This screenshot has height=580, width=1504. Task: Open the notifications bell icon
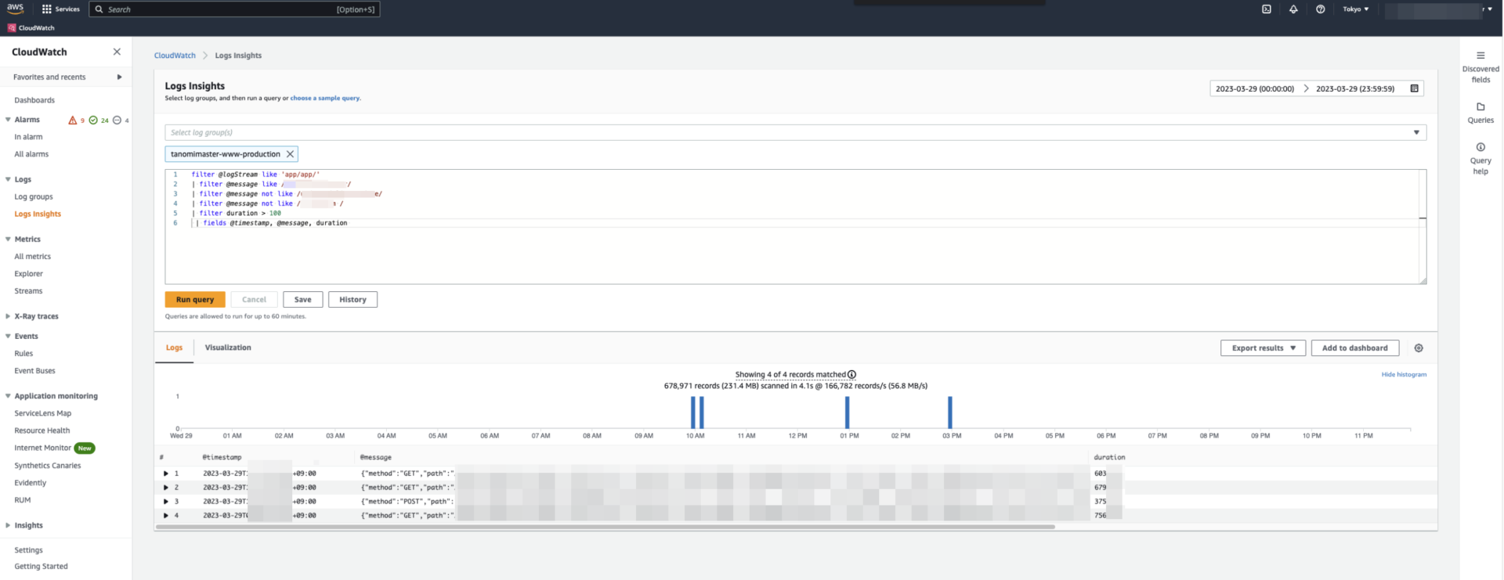click(1293, 9)
